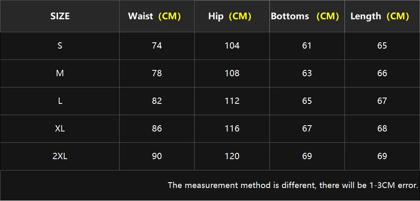Click hip value 108 for size M
Screen dimensions: 420x201
(232, 73)
